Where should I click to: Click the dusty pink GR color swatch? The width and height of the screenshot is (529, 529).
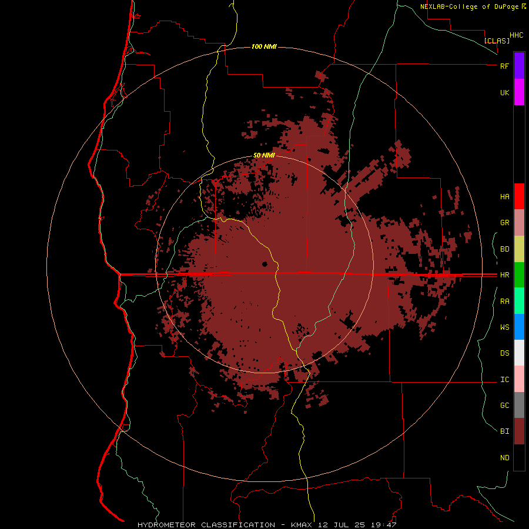click(519, 223)
